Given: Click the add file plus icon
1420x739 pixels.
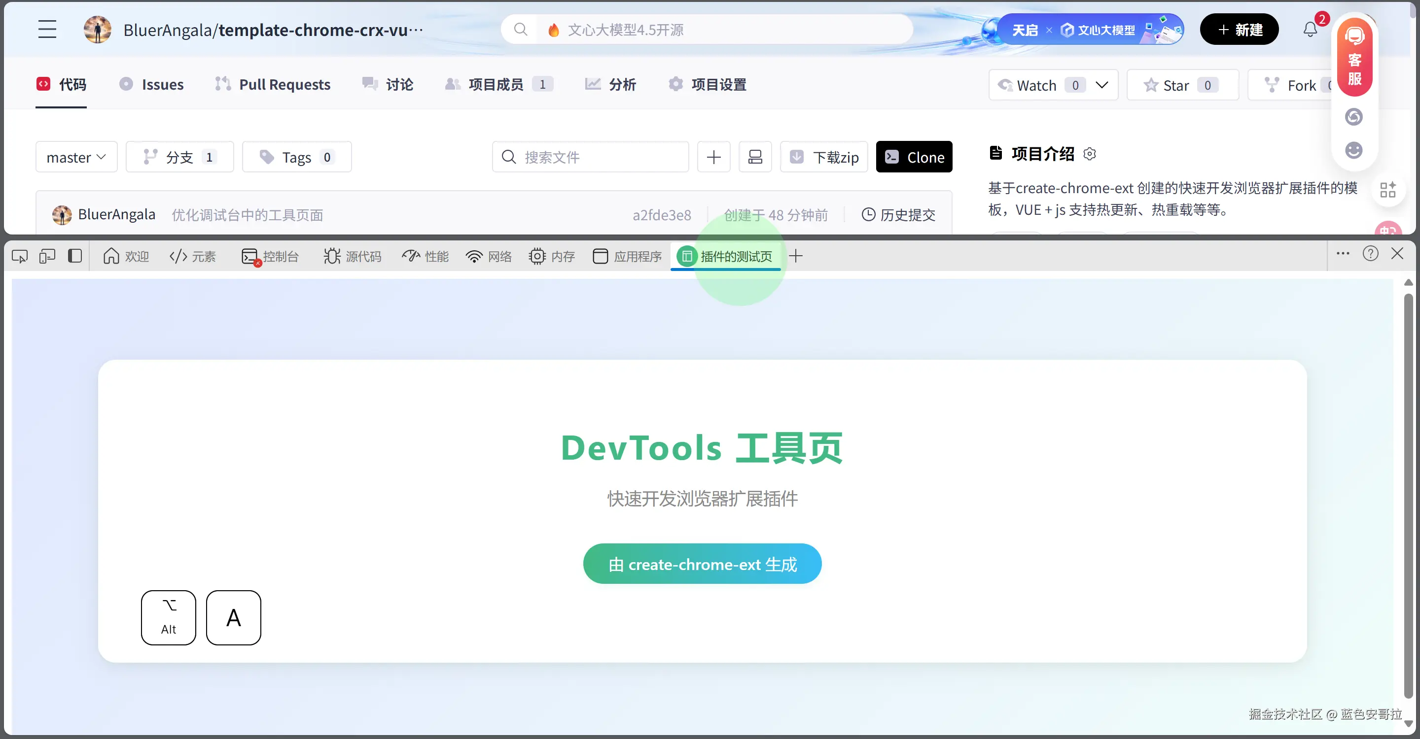Looking at the screenshot, I should 714,157.
